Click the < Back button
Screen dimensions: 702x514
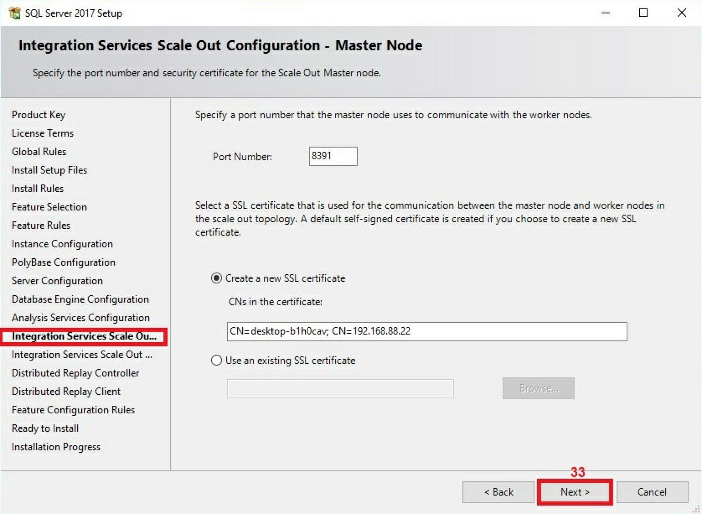coord(498,492)
